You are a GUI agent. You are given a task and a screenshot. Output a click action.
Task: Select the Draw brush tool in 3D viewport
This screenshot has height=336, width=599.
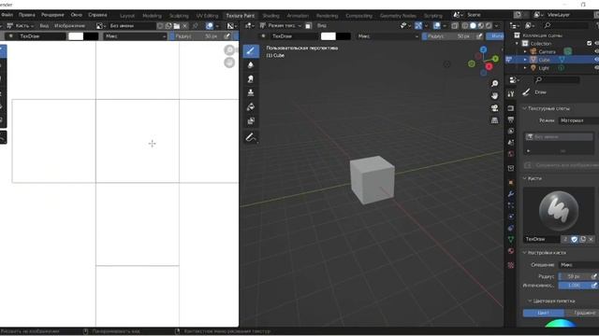(251, 50)
